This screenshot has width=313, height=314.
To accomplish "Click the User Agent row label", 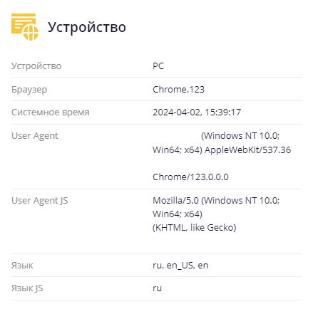I will [35, 136].
